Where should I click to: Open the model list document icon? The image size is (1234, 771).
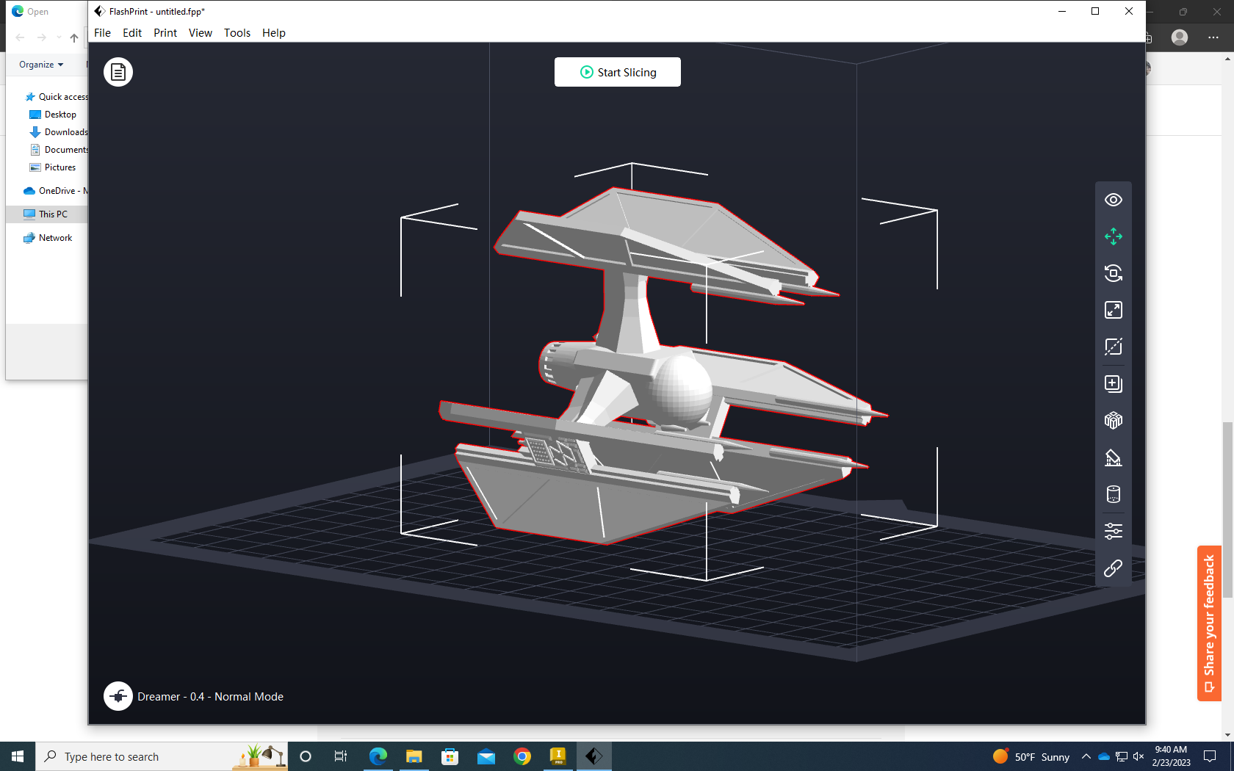(x=118, y=72)
